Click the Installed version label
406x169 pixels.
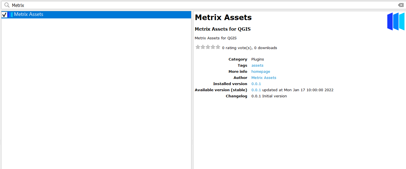pyautogui.click(x=230, y=84)
